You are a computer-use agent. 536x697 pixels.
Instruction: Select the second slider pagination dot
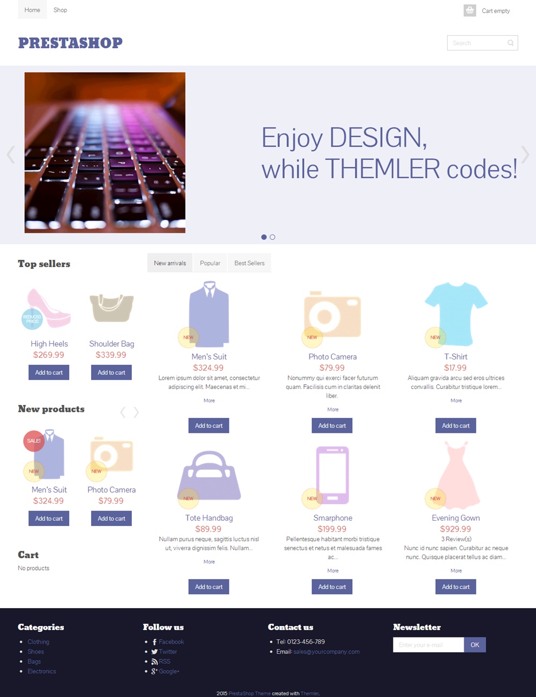click(x=272, y=237)
